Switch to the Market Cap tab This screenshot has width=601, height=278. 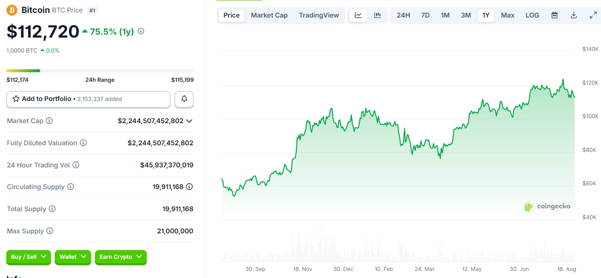[269, 15]
